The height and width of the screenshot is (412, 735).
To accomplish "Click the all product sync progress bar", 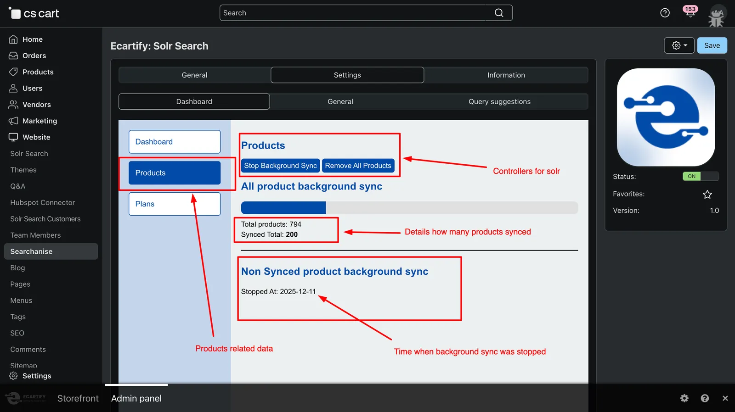I will pos(410,208).
